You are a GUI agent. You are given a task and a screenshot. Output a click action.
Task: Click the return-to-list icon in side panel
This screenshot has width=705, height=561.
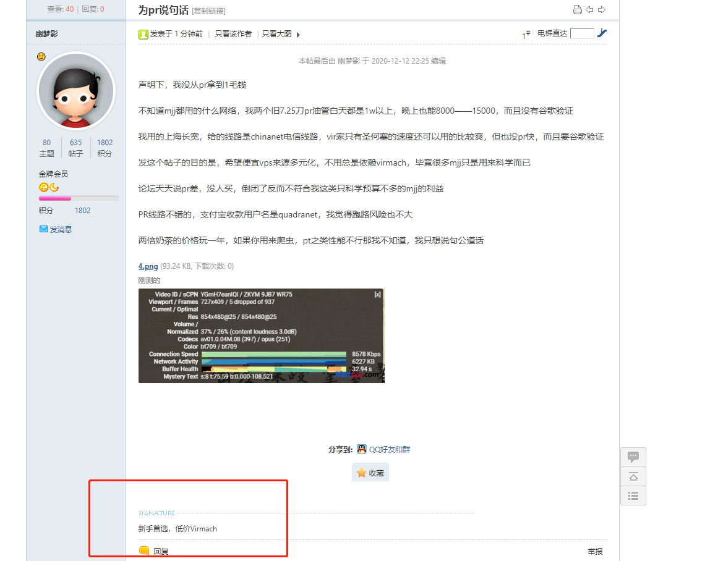[633, 496]
